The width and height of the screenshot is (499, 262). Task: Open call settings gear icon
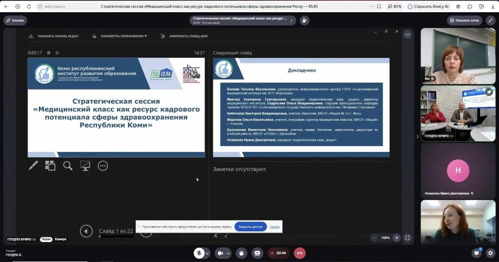coord(490,253)
